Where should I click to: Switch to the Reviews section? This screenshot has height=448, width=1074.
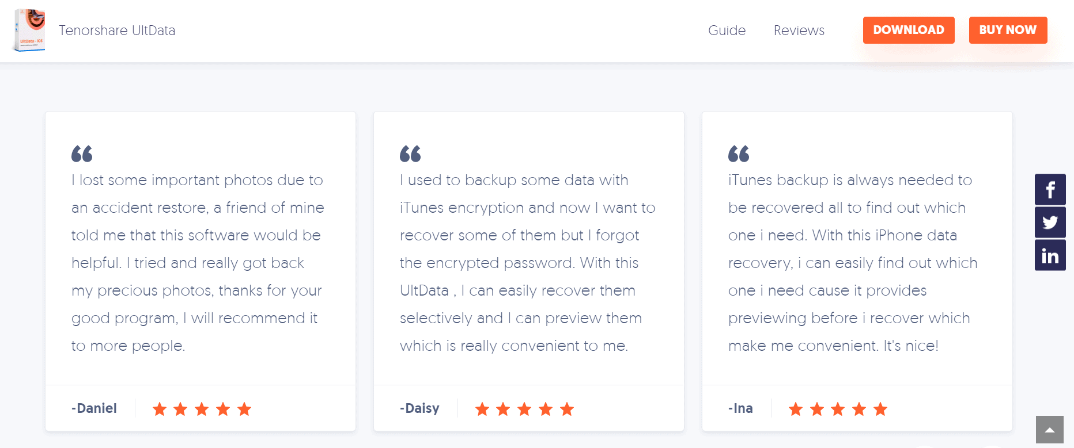799,30
